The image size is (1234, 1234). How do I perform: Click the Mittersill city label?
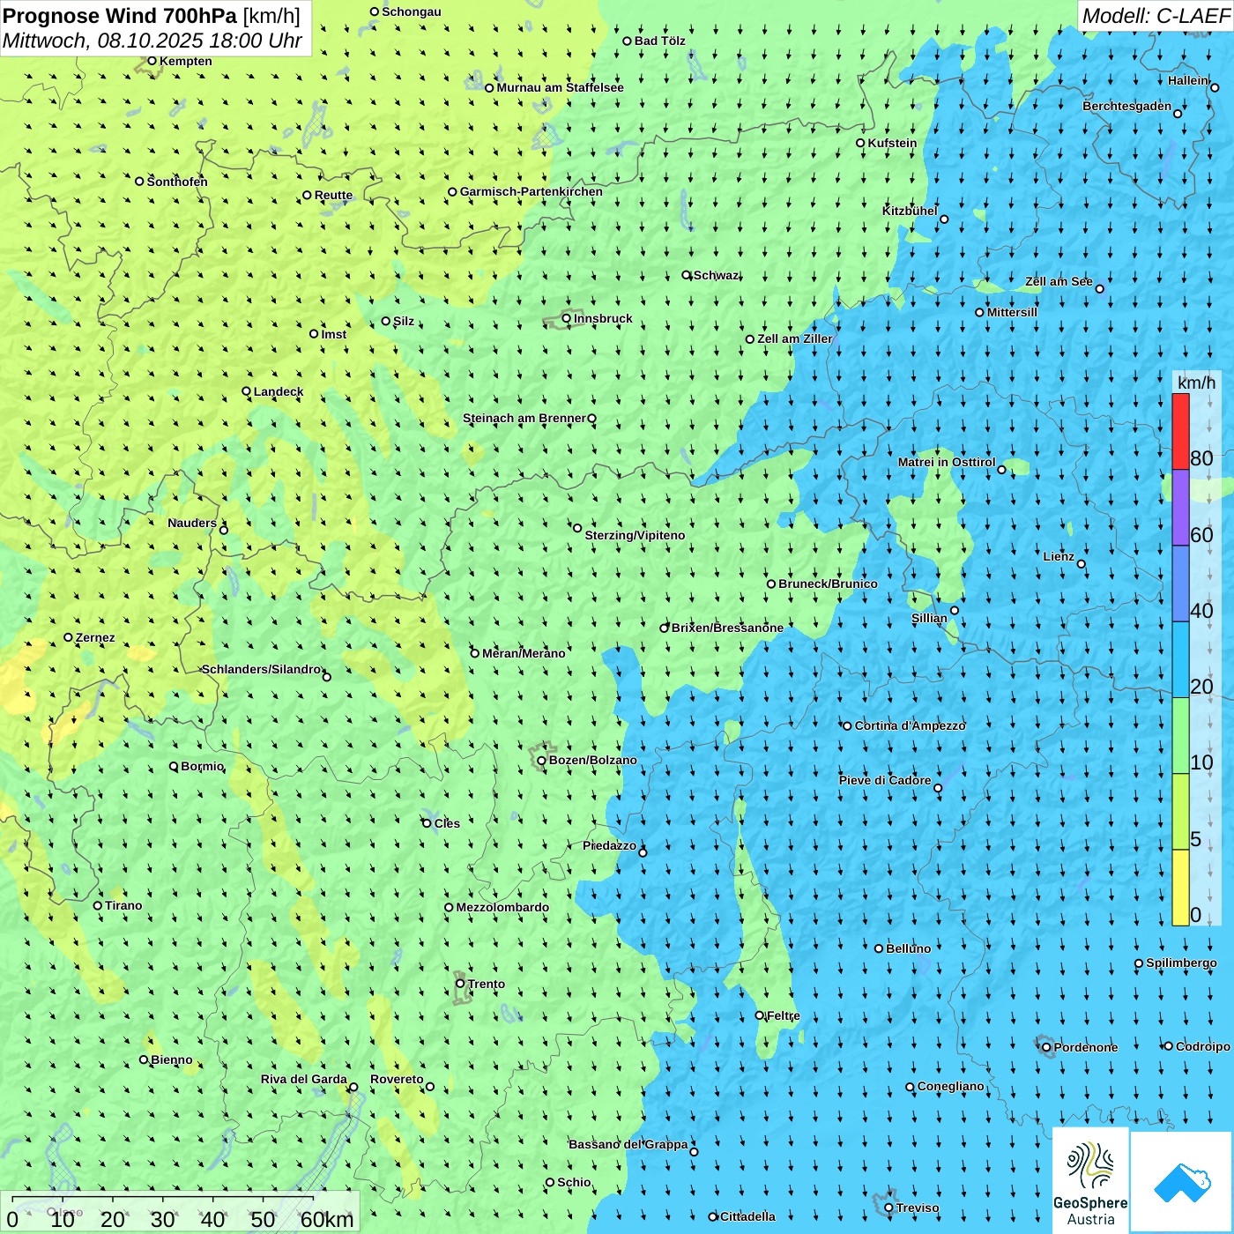click(x=1012, y=312)
